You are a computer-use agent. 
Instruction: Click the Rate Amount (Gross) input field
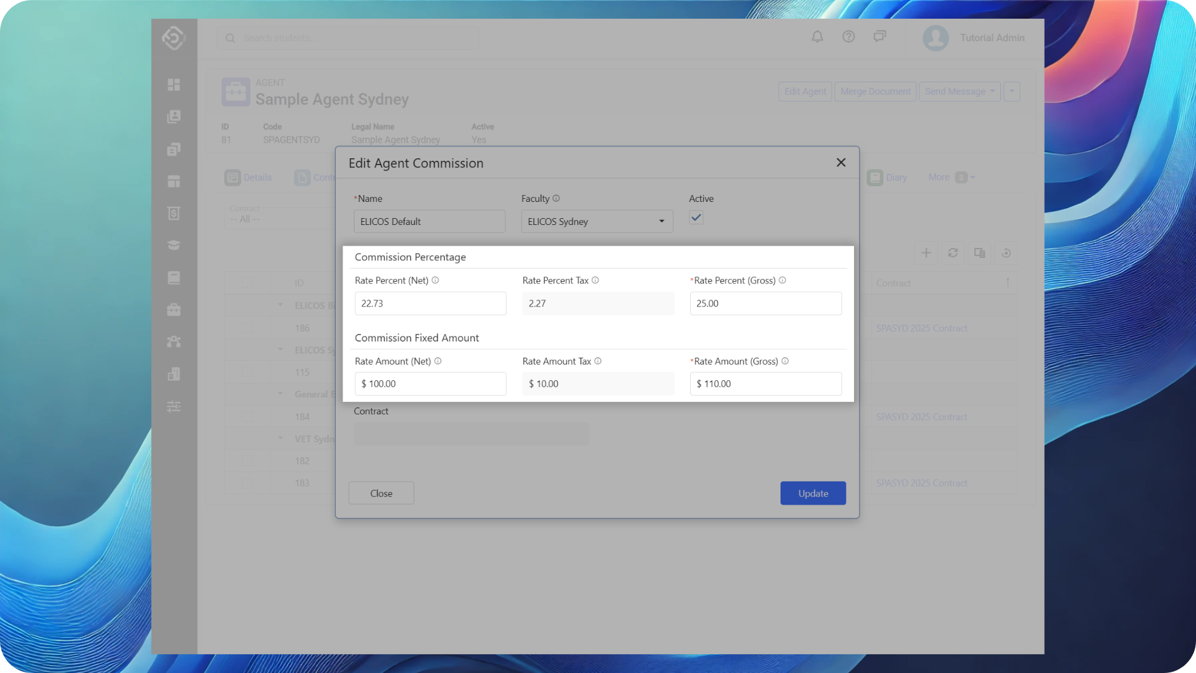point(766,384)
